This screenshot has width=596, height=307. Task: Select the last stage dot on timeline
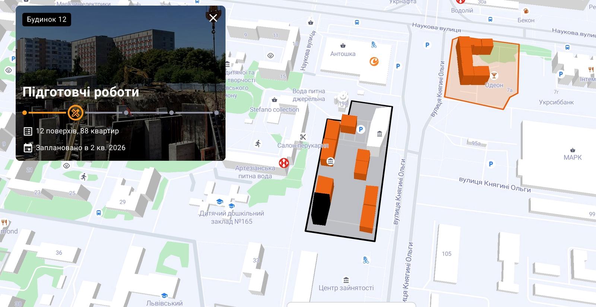[216, 113]
